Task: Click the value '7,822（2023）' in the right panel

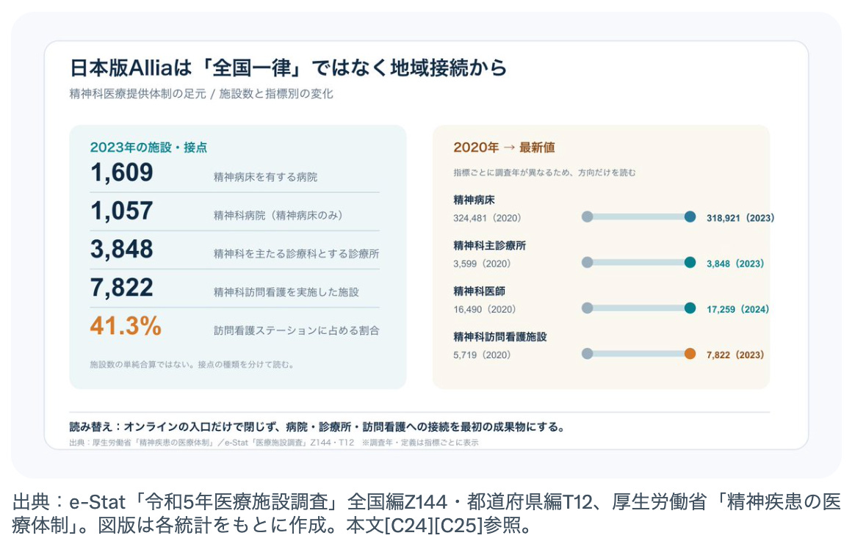Action: [x=735, y=355]
